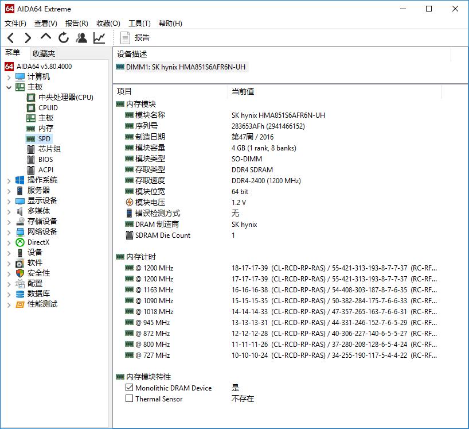Select the SPD icon in the sidebar
Screen dimensions: 469x429
coord(32,138)
